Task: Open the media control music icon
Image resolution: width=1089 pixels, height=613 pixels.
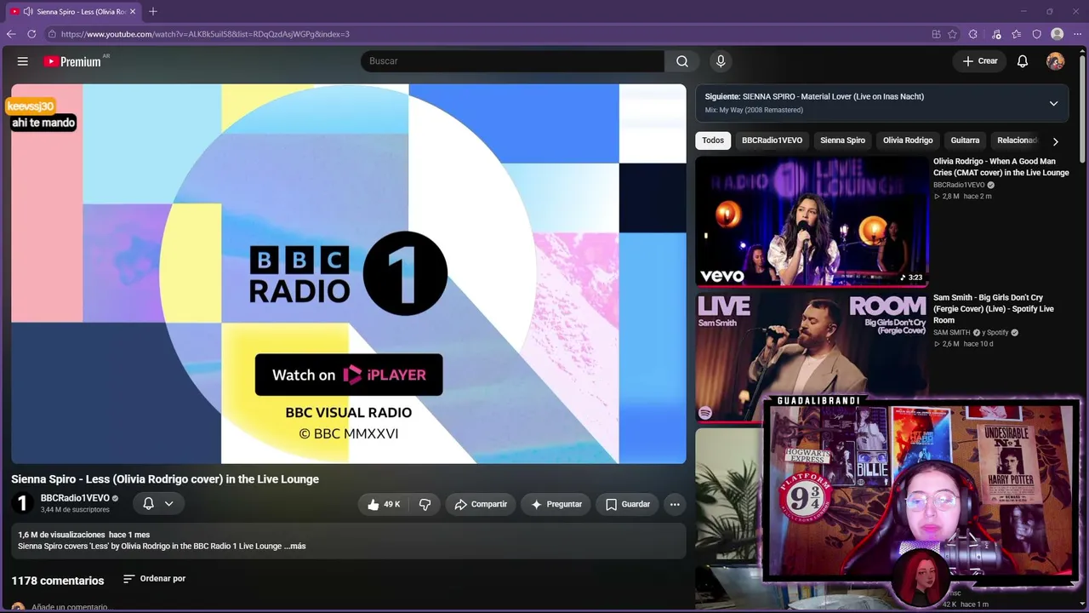Action: click(x=996, y=34)
